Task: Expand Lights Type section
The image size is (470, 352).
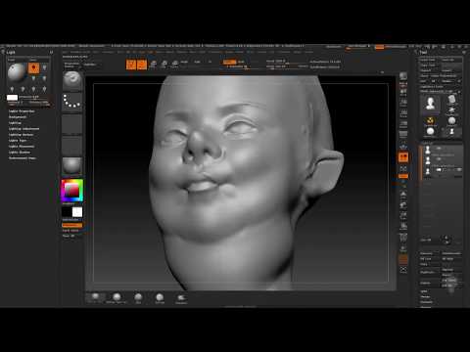Action: tap(18, 141)
